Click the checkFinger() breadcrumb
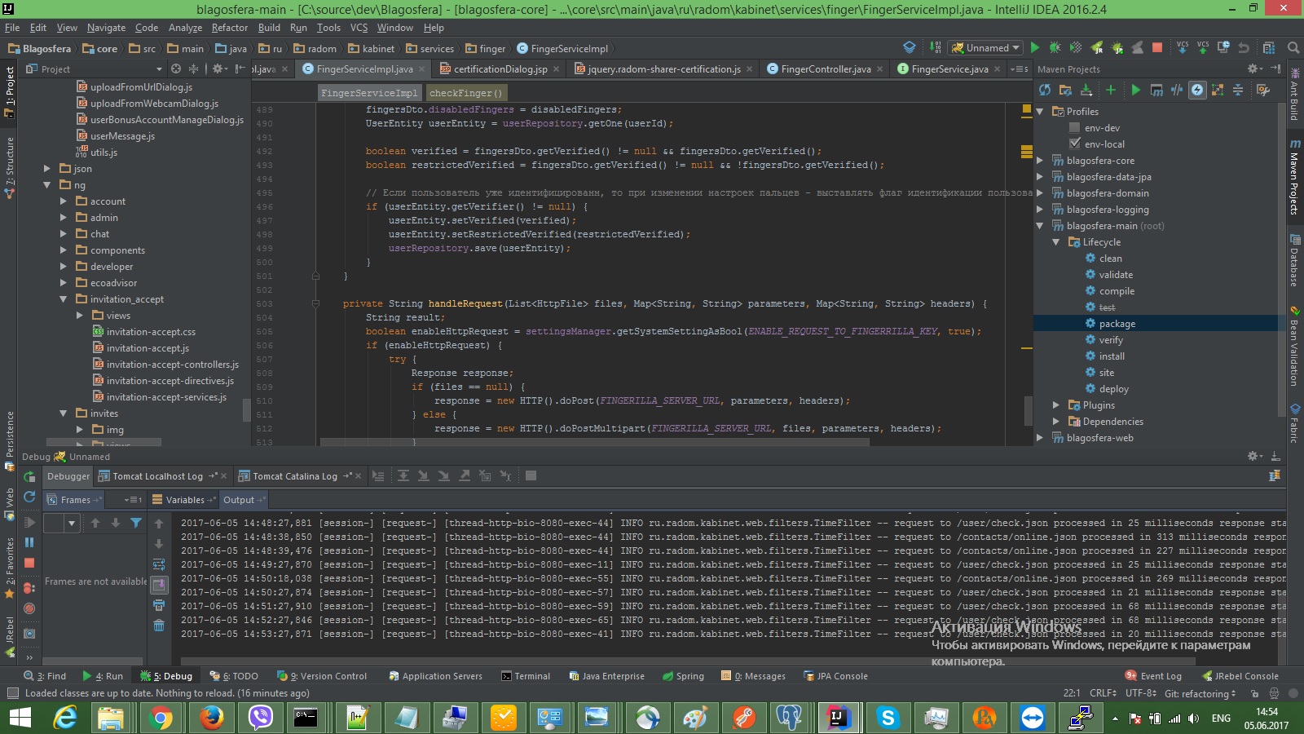The width and height of the screenshot is (1304, 734). coord(466,93)
